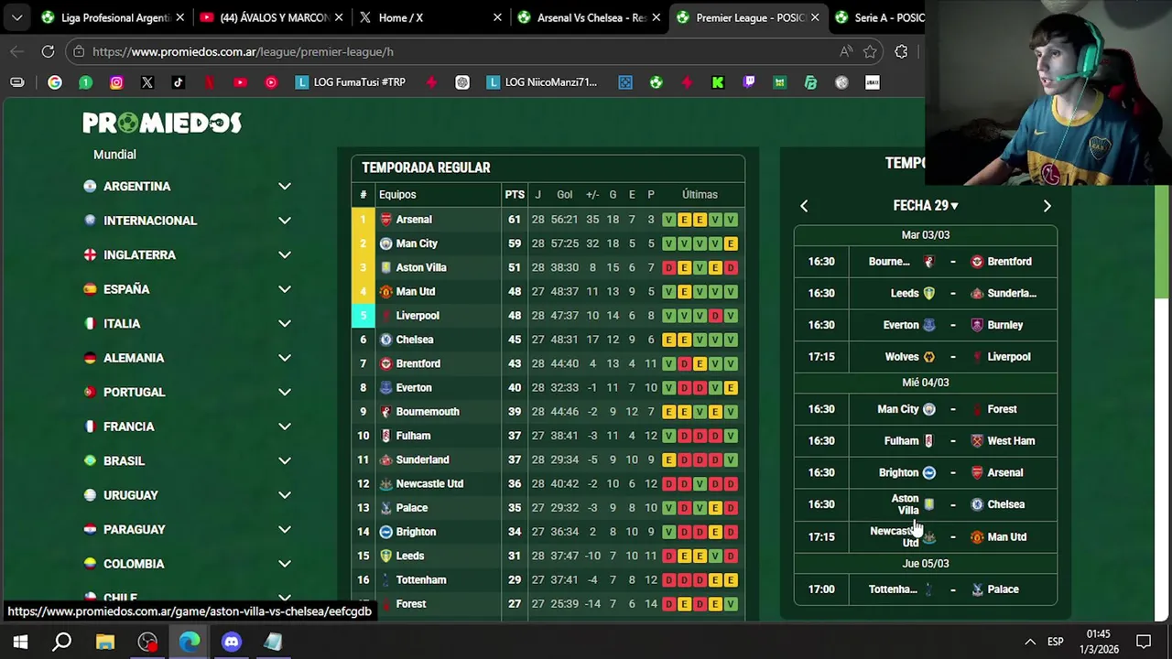Activate the read aloud icon in address bar

pos(846,52)
